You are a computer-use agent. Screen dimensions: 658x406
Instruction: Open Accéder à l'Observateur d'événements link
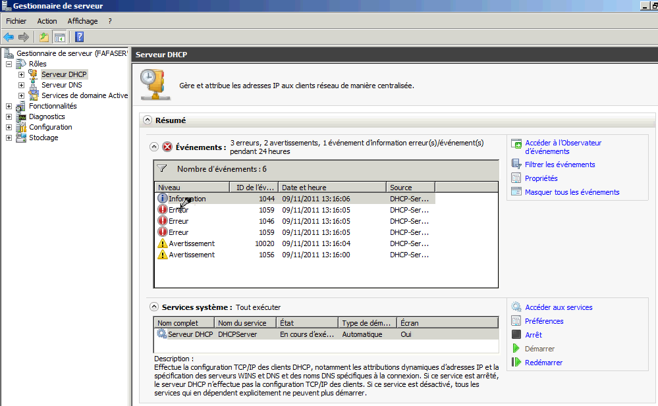(563, 147)
